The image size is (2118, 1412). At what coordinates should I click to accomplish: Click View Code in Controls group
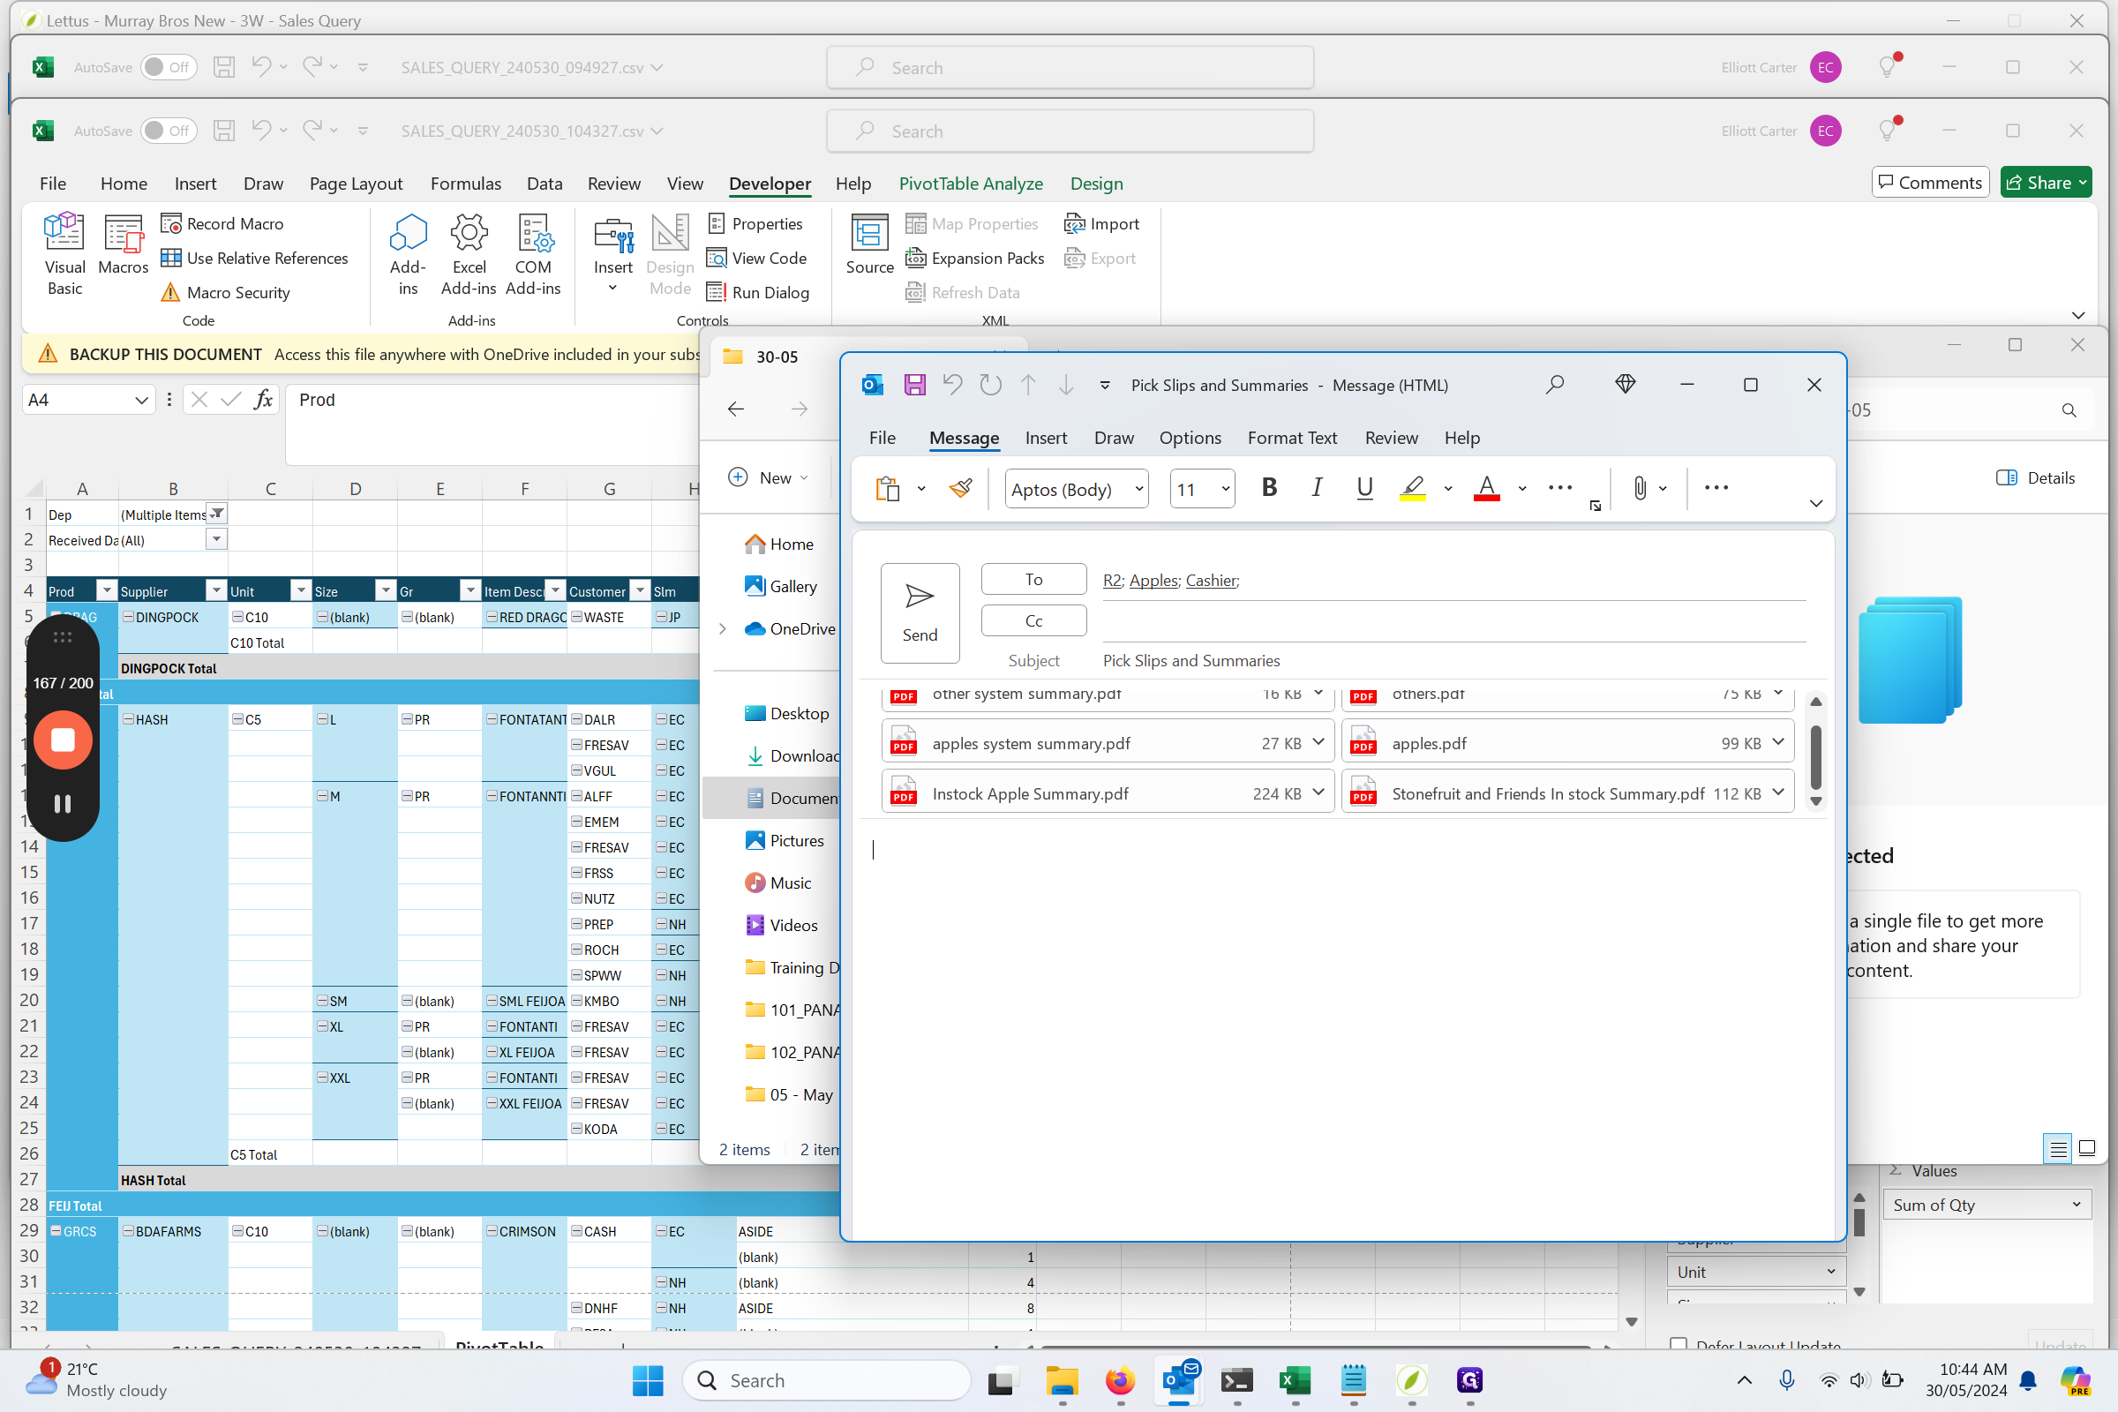click(x=756, y=259)
